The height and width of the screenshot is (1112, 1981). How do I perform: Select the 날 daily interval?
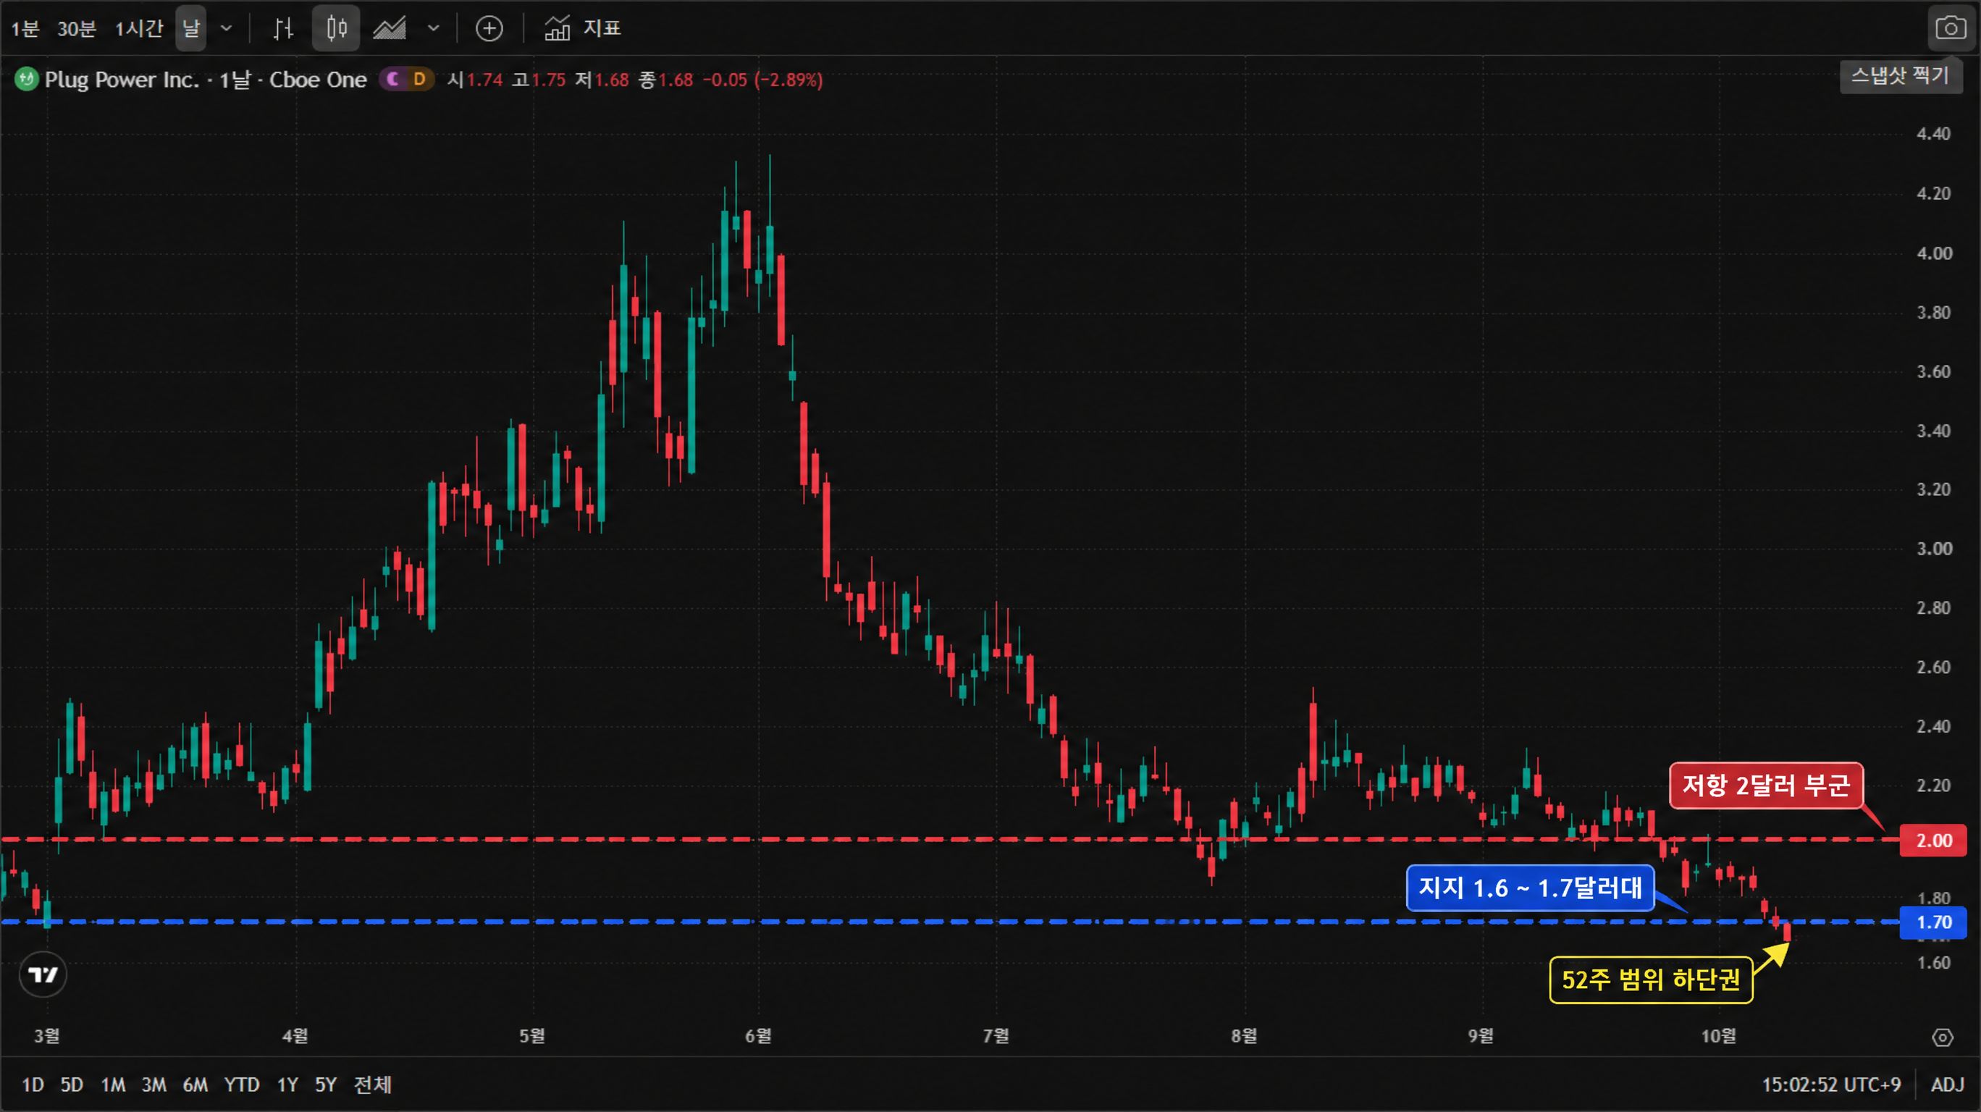coord(190,29)
